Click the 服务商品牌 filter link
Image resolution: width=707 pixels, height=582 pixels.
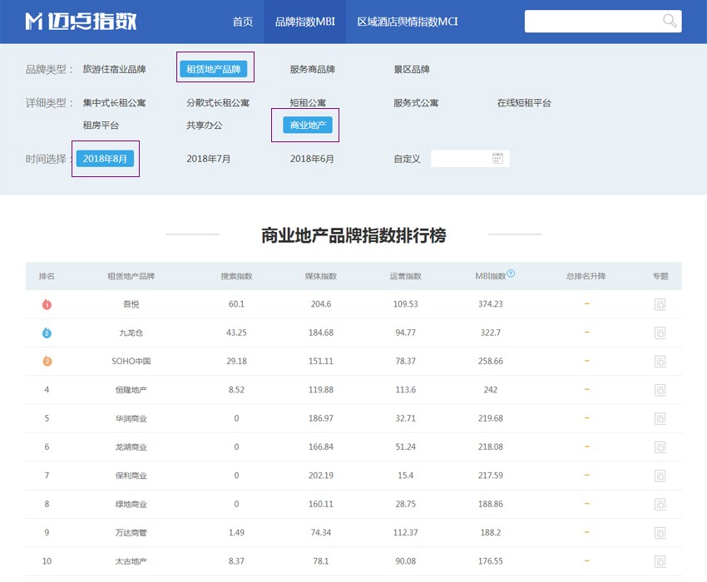coord(313,70)
